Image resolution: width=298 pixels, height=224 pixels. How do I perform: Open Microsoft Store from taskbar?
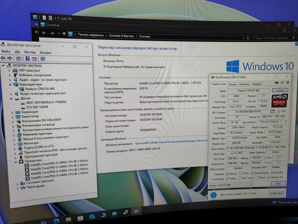[x=80, y=218]
